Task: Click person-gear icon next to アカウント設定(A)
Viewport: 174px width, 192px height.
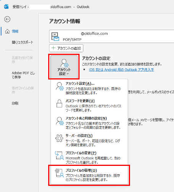Action: coord(60,86)
